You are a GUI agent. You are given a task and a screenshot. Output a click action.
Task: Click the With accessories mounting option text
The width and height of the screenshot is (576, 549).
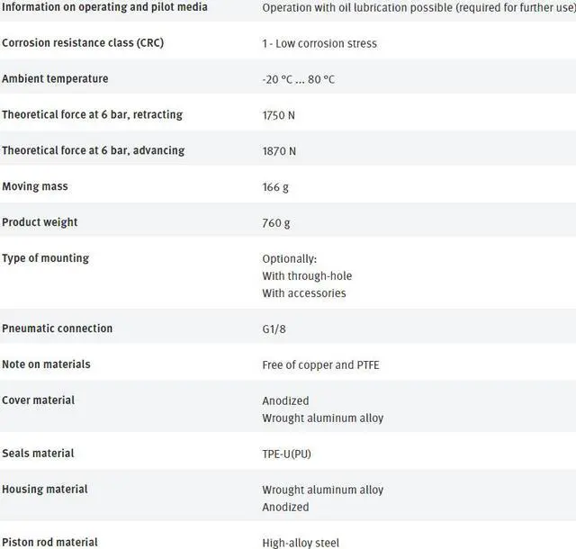(x=303, y=292)
